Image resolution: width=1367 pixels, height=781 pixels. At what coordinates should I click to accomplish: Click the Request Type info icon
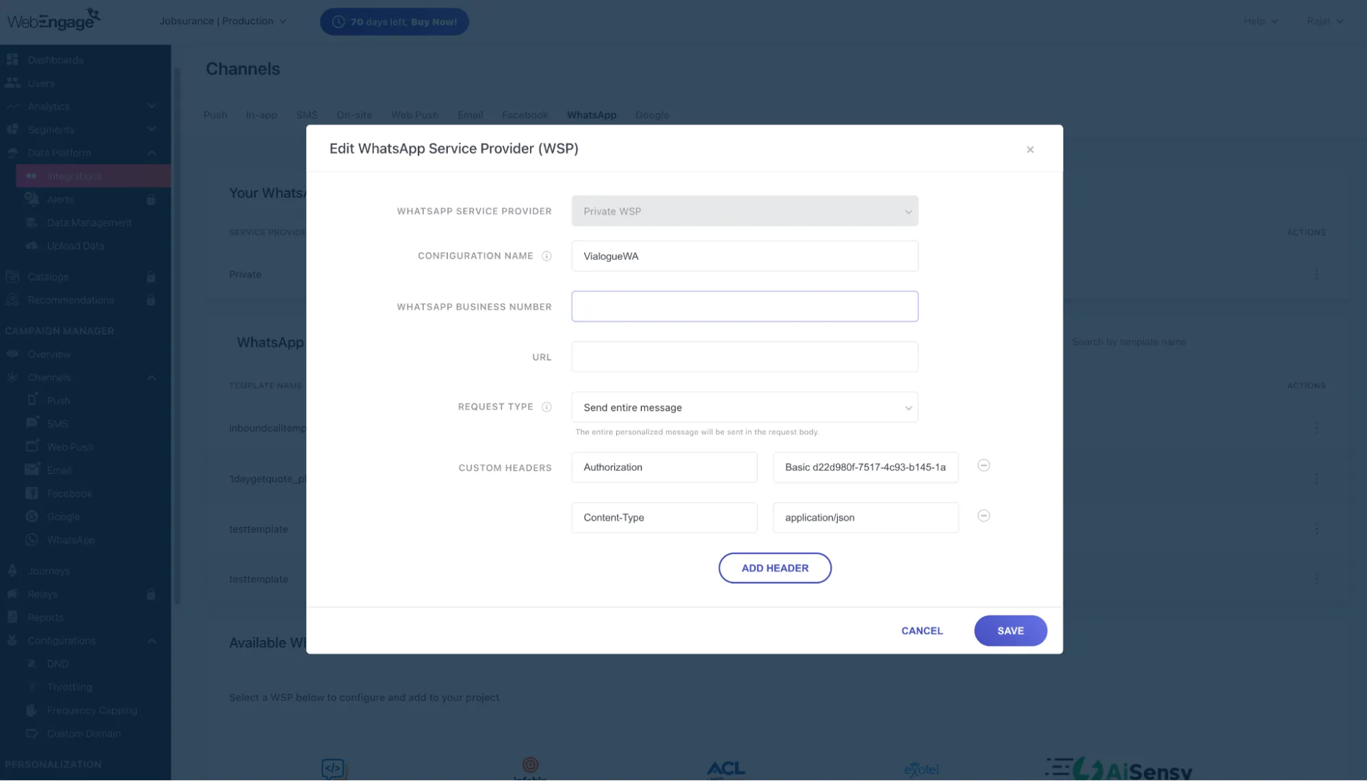[546, 407]
